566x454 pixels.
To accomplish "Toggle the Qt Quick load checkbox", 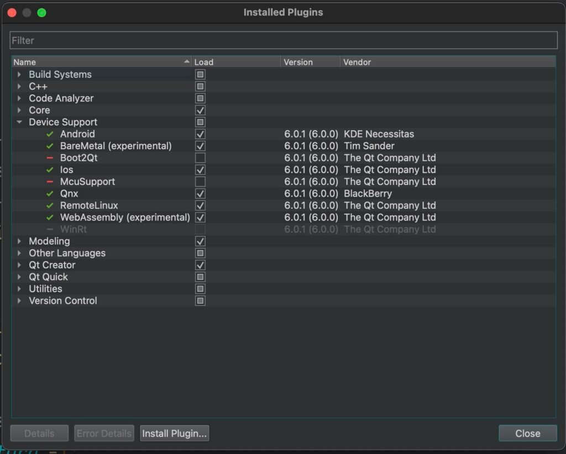I will 200,277.
